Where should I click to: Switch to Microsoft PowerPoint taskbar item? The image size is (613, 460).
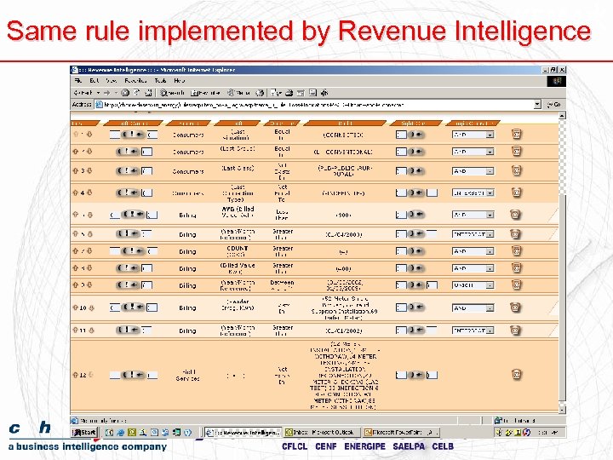point(401,432)
